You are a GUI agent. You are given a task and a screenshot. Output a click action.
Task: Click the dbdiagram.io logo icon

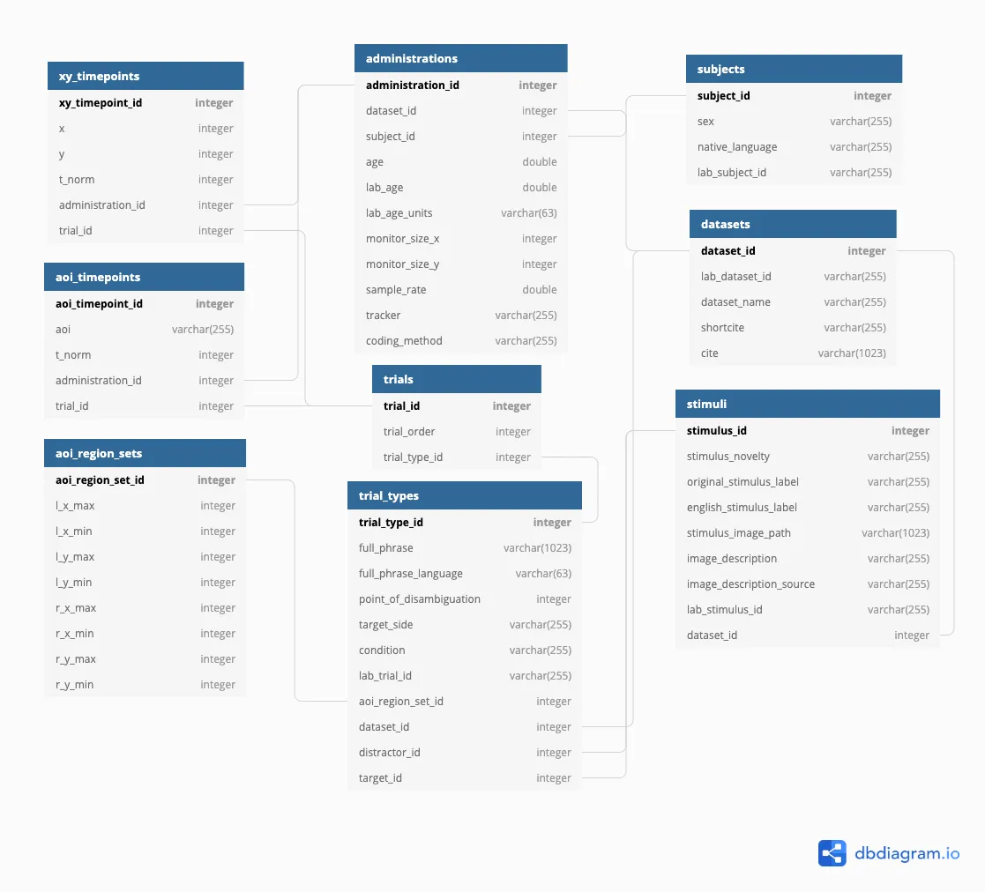(831, 852)
